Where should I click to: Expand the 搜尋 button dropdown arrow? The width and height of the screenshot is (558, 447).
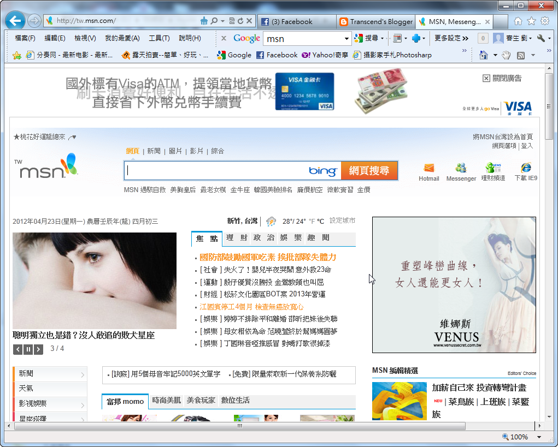382,38
